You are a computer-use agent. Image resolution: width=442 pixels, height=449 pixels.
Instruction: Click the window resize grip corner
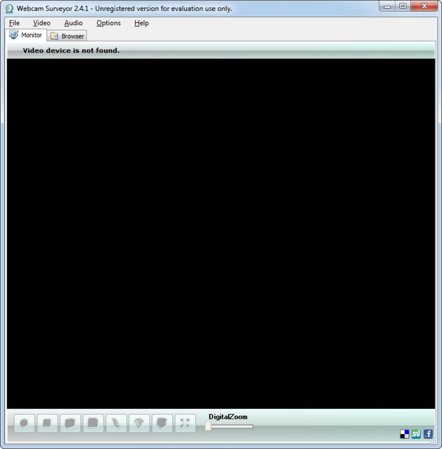[434, 441]
